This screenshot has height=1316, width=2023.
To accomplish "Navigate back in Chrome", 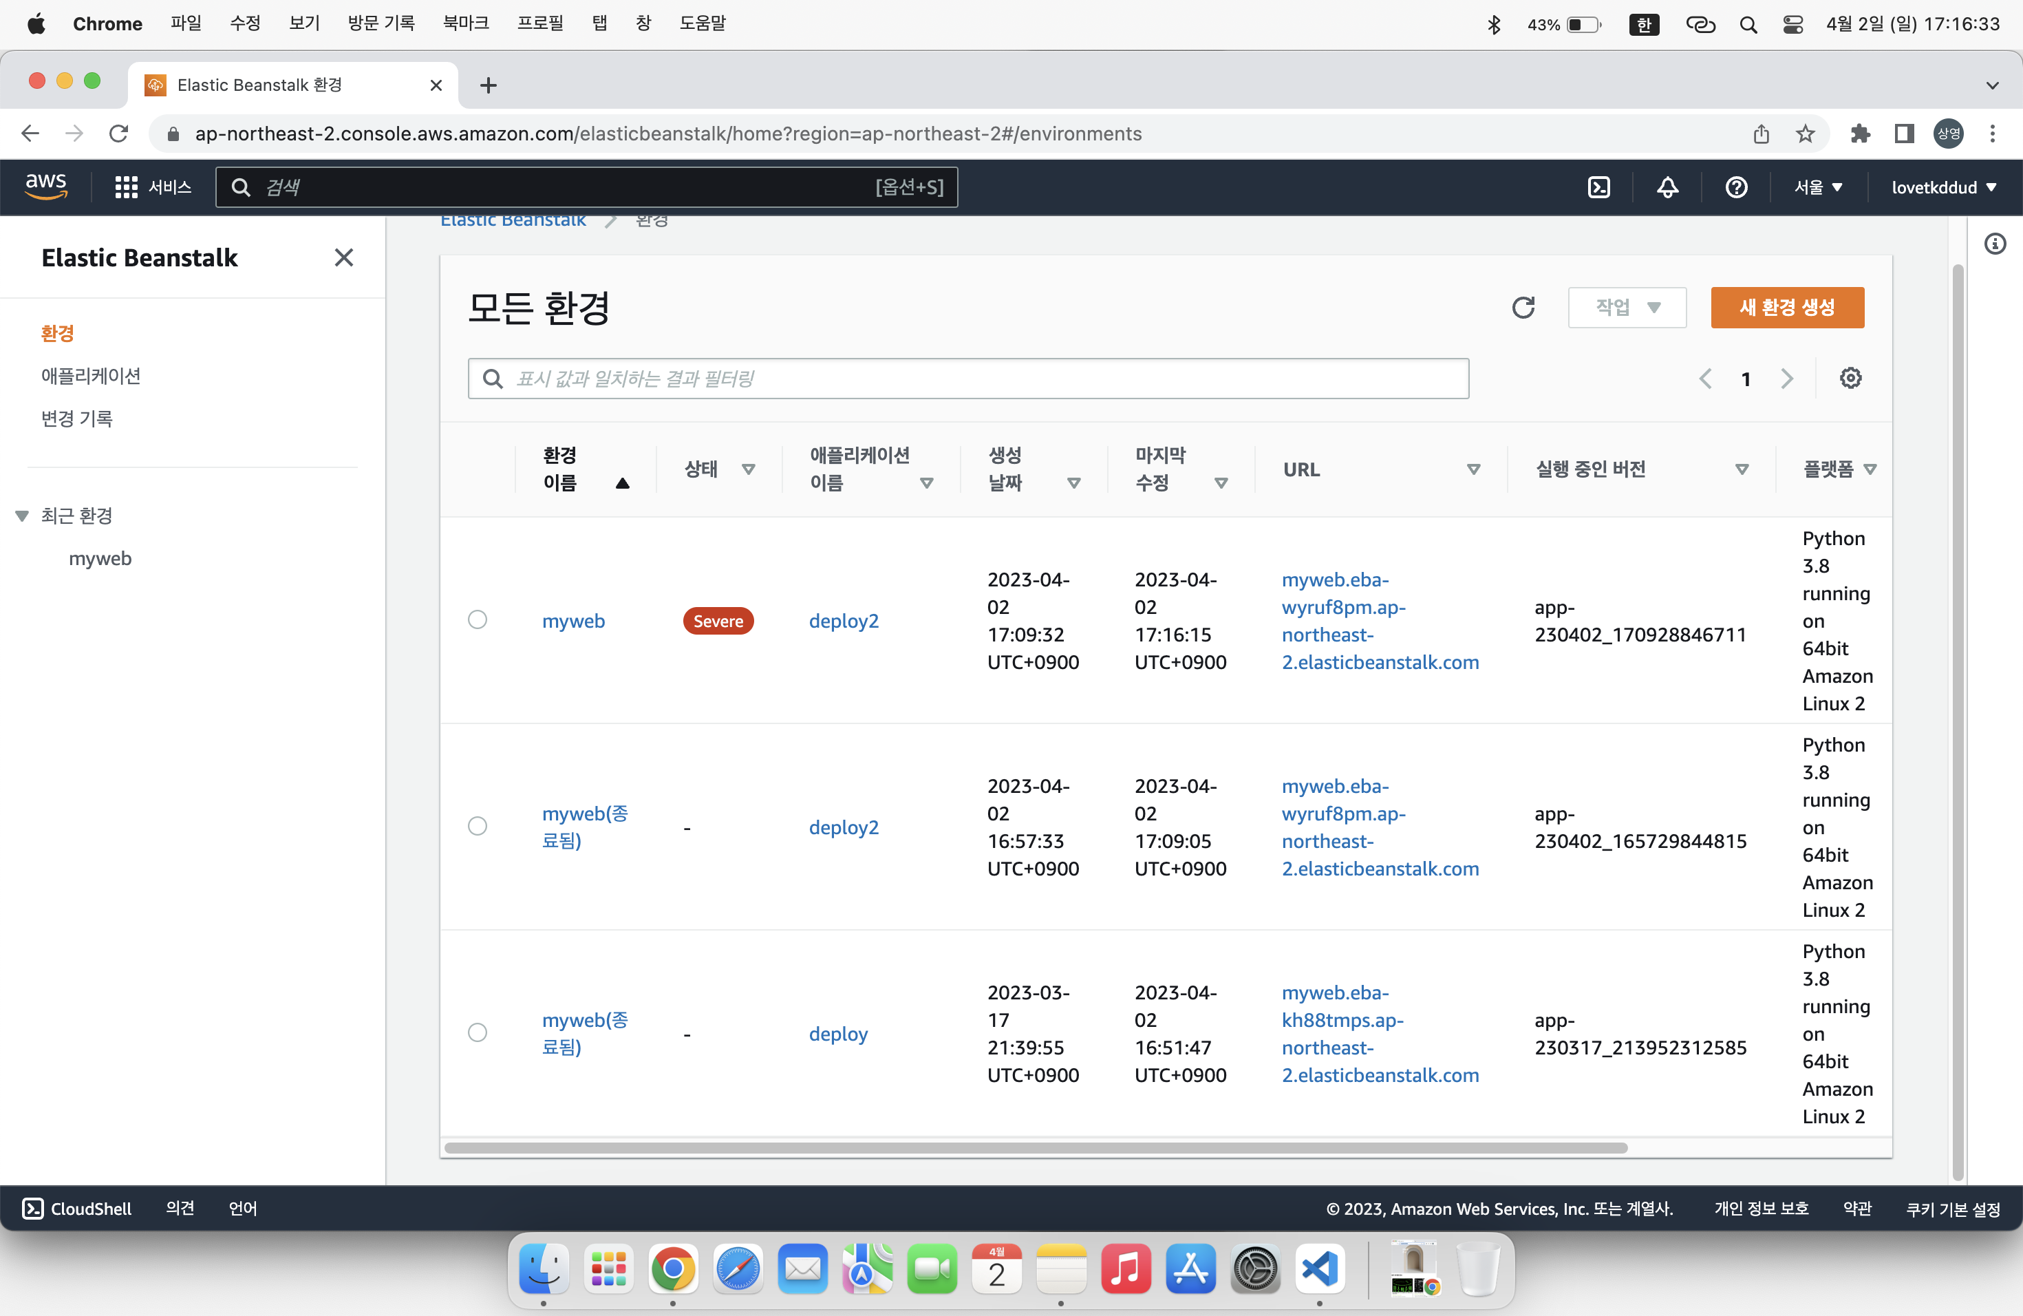I will (30, 134).
